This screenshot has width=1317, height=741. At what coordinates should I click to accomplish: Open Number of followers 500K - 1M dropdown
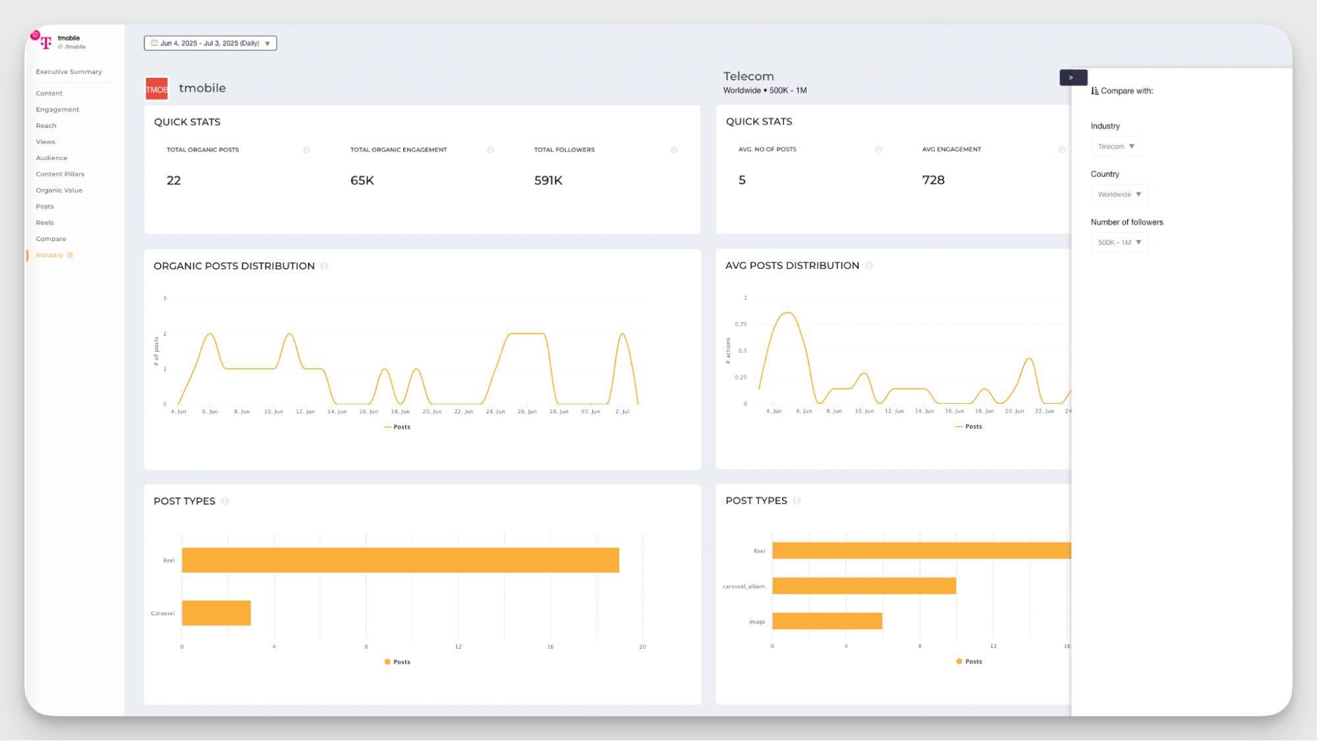(x=1119, y=242)
